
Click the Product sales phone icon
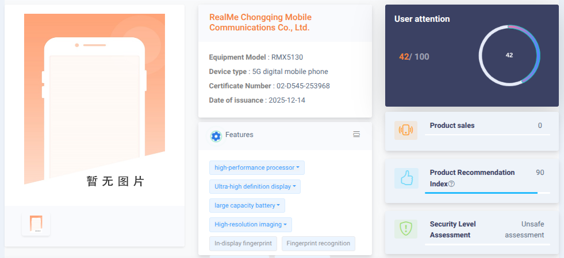tap(406, 130)
